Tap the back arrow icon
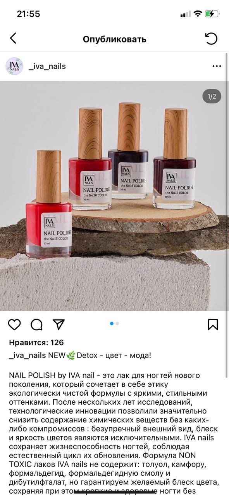The width and height of the screenshot is (229, 498). click(13, 38)
